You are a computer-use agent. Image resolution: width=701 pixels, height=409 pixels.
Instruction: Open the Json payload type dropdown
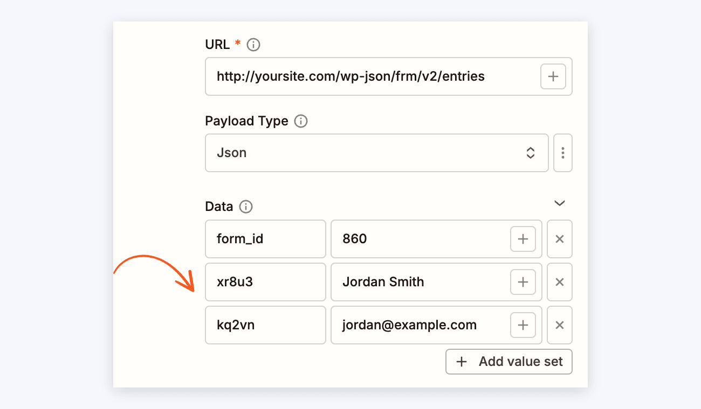click(377, 153)
